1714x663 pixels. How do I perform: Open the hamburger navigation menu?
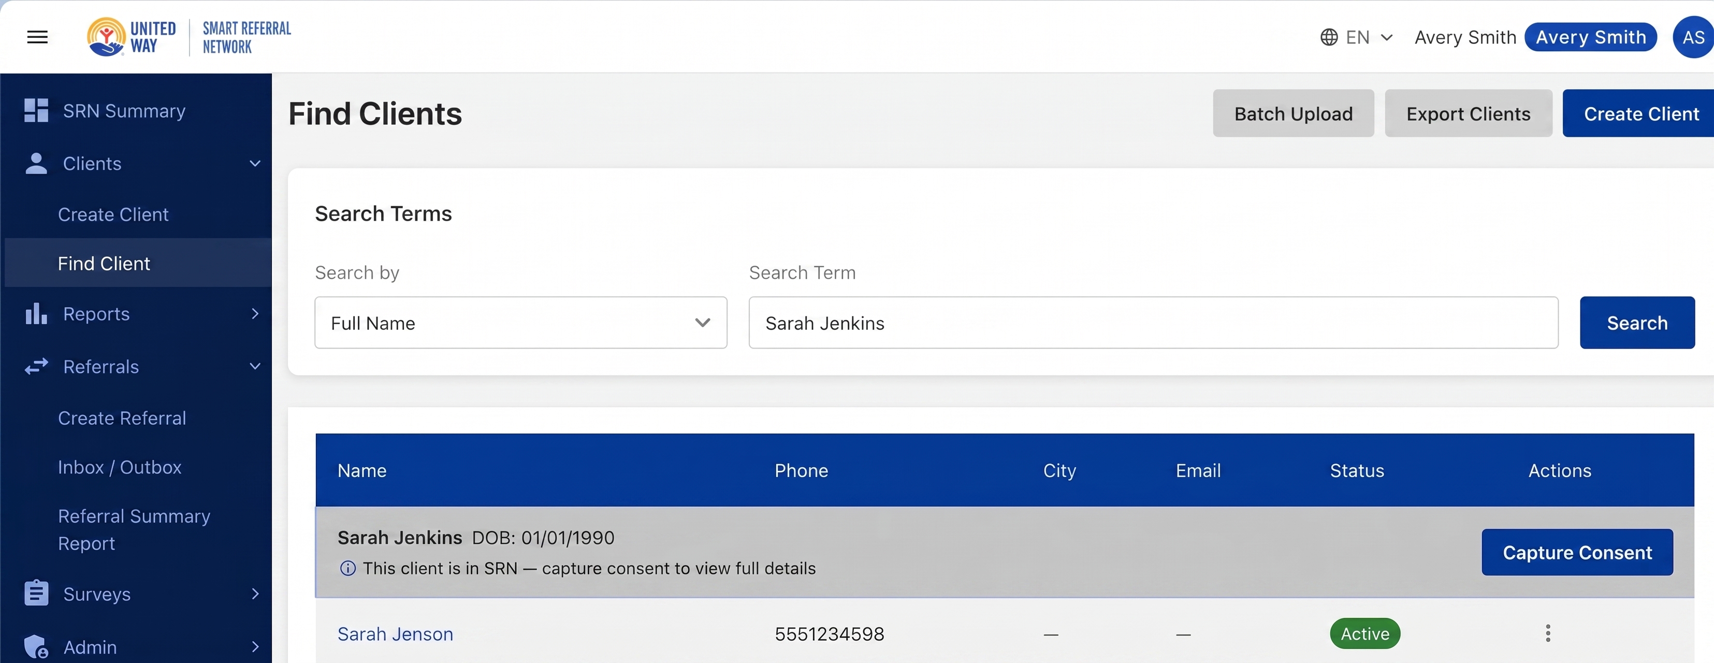[x=37, y=37]
